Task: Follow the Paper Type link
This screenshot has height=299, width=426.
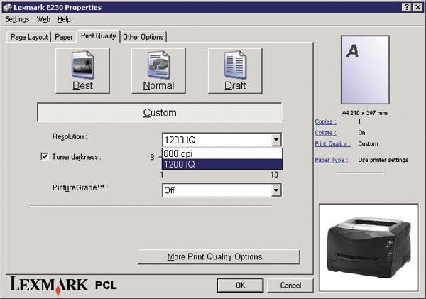Action: pos(331,160)
